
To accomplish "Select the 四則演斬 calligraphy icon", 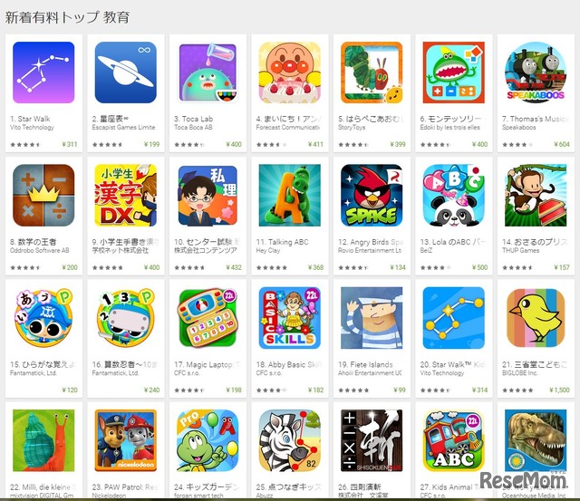I will pos(372,440).
